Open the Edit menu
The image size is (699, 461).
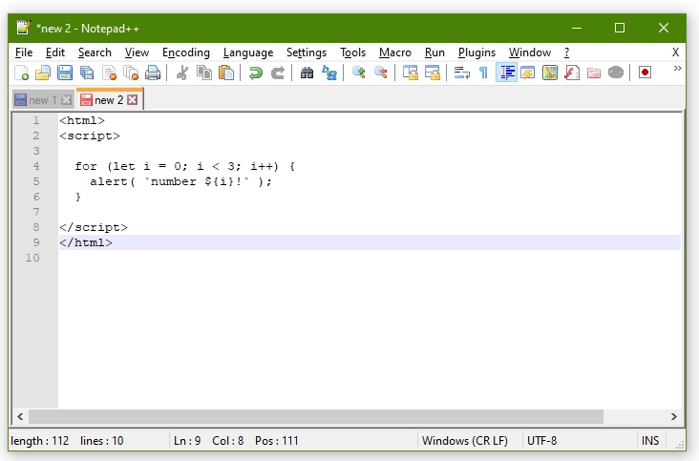[55, 52]
